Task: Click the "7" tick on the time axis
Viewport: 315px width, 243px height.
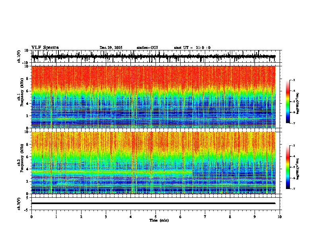Action: [x=205, y=217]
